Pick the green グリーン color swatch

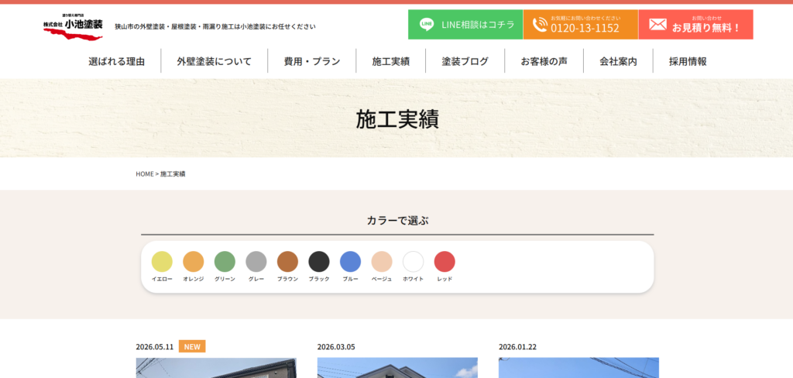click(225, 262)
